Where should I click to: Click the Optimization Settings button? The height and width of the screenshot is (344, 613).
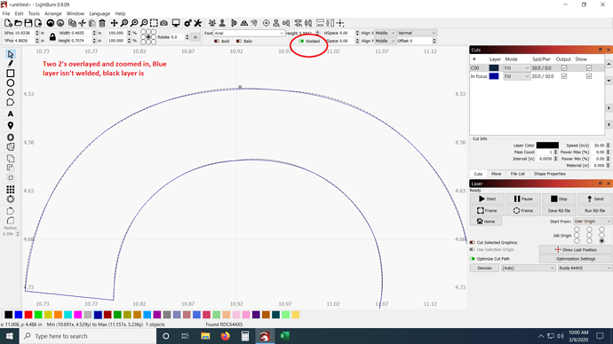click(x=576, y=259)
